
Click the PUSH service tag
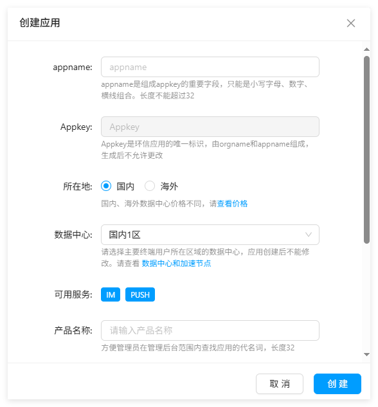point(140,294)
